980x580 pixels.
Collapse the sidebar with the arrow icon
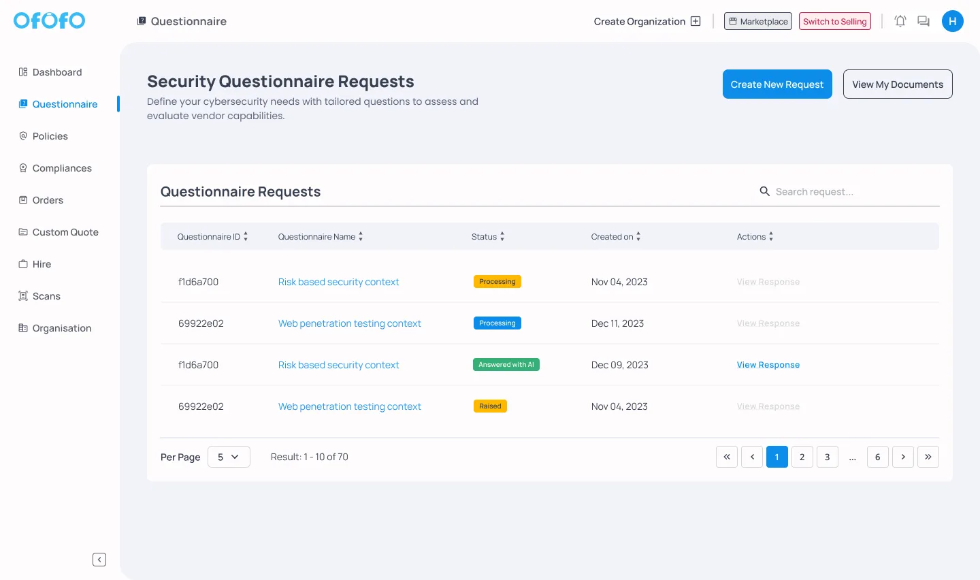[99, 560]
